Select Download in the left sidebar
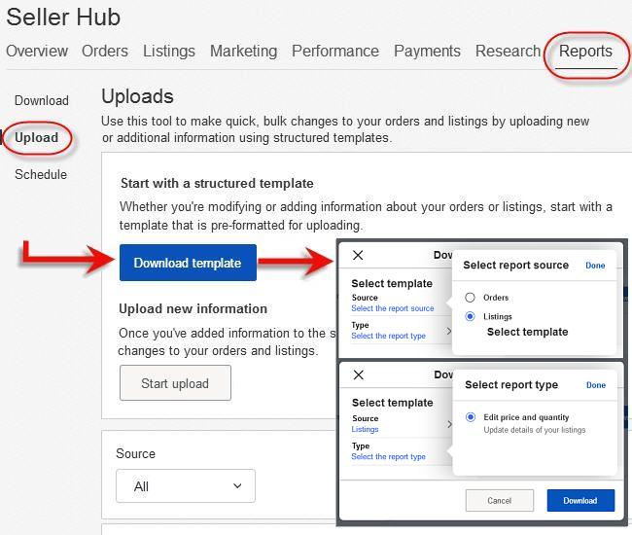The height and width of the screenshot is (535, 632). pyautogui.click(x=42, y=100)
